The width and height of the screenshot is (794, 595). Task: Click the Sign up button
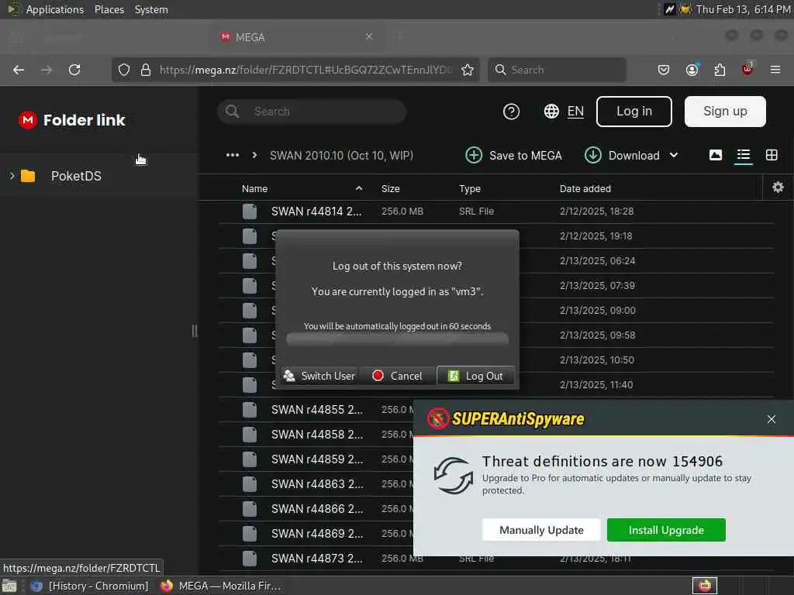click(x=725, y=112)
